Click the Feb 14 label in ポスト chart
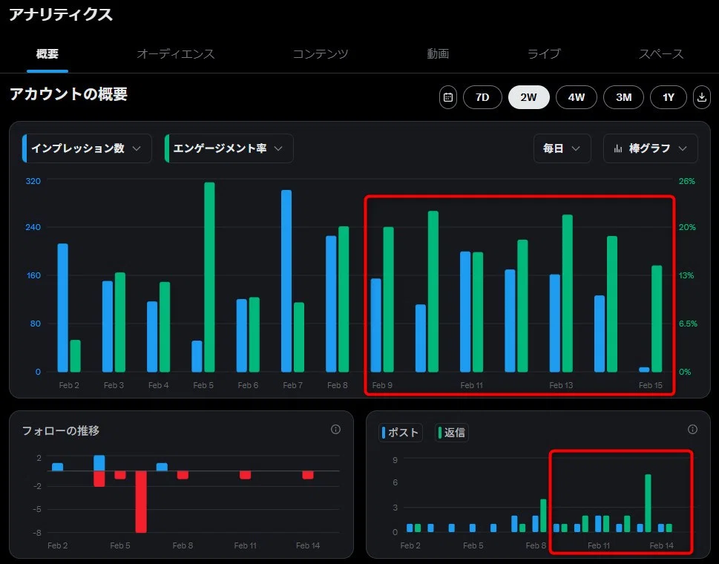The image size is (719, 564). coord(661,545)
